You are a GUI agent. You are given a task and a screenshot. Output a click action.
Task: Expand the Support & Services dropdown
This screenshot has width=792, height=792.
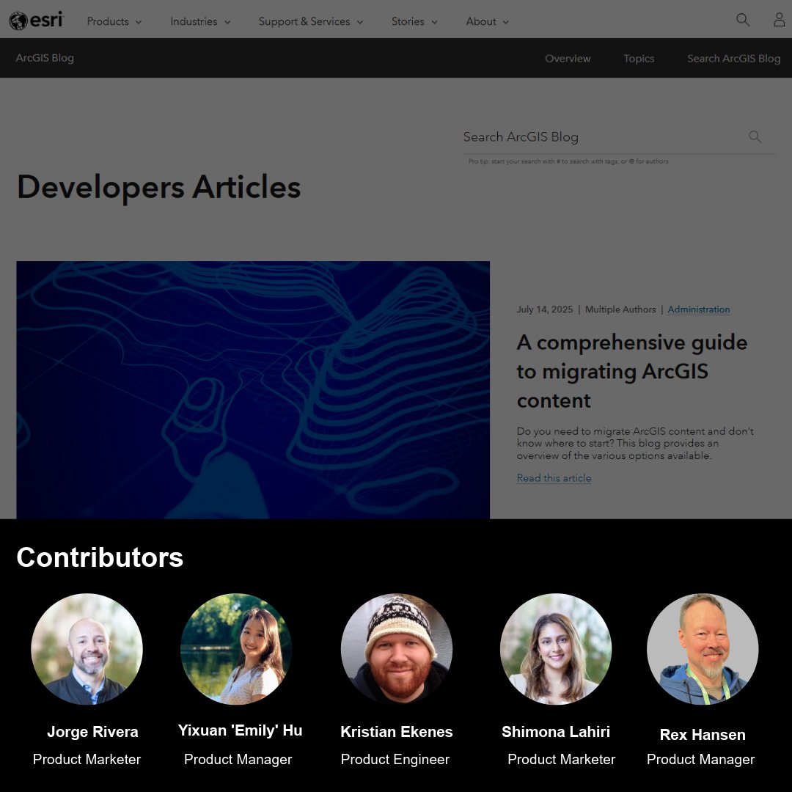click(311, 21)
